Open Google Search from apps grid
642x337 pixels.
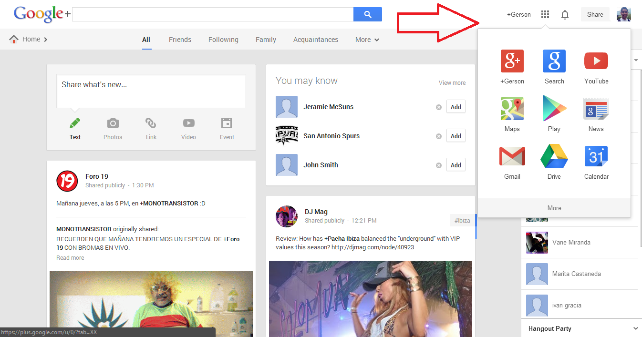(x=554, y=61)
